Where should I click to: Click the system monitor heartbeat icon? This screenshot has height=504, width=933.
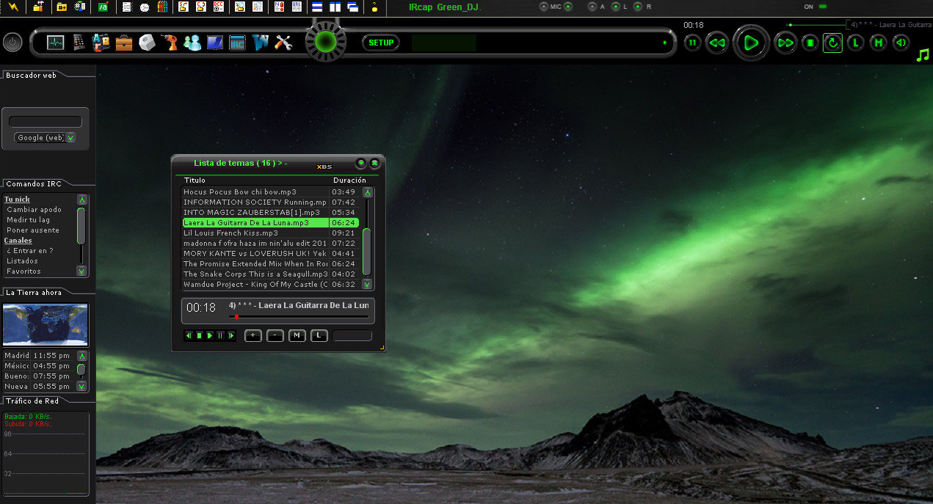coord(56,43)
